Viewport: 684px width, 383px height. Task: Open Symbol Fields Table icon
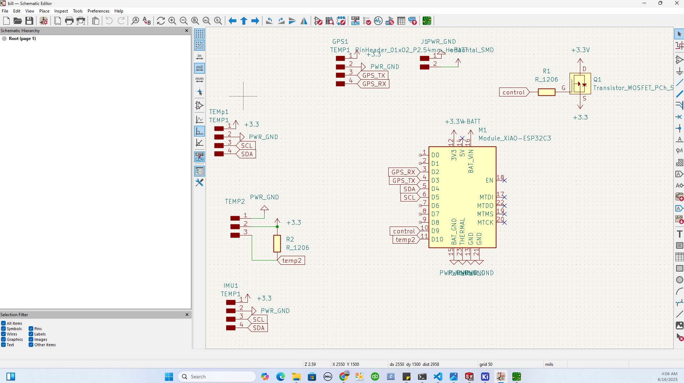pos(401,21)
